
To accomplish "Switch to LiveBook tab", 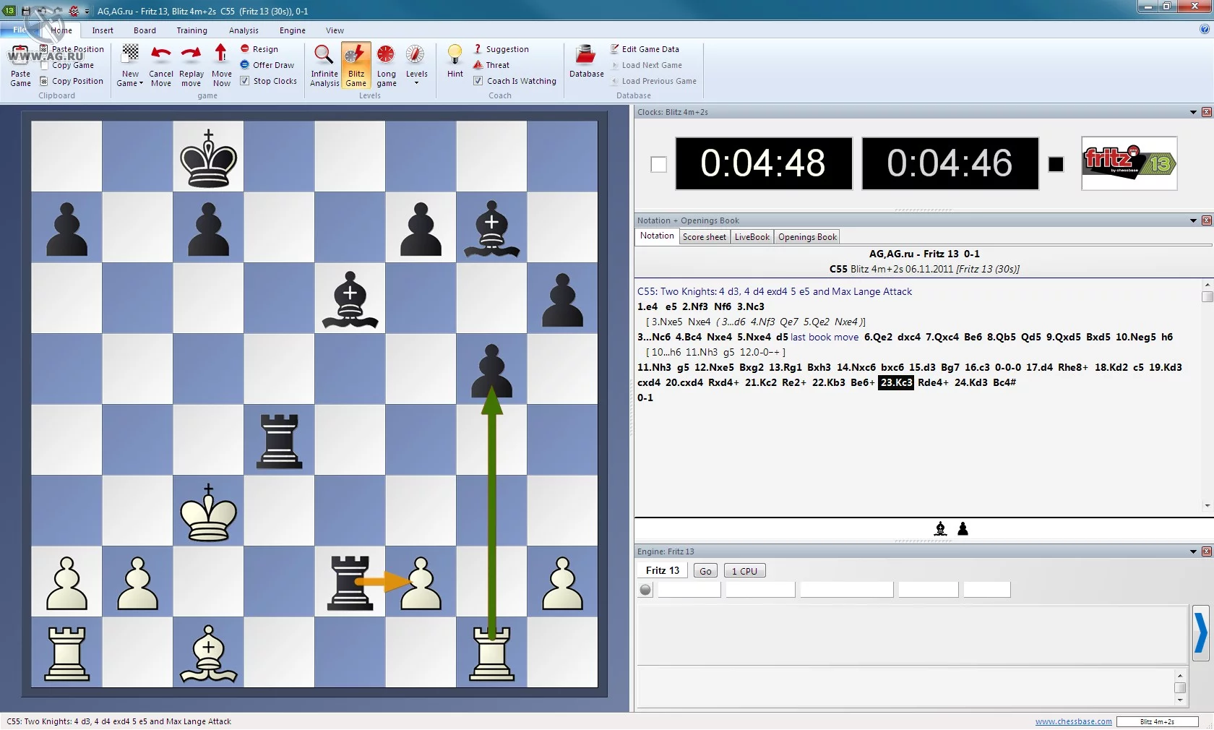I will click(752, 237).
